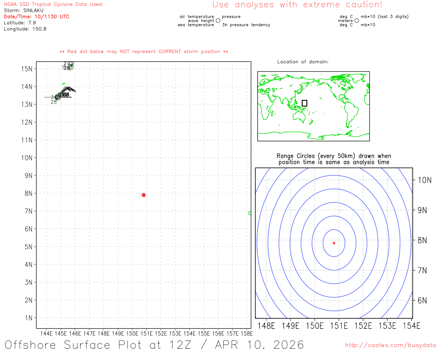Click the red storm position dot on main map
Image resolution: width=436 pixels, height=349 pixels.
tap(144, 195)
